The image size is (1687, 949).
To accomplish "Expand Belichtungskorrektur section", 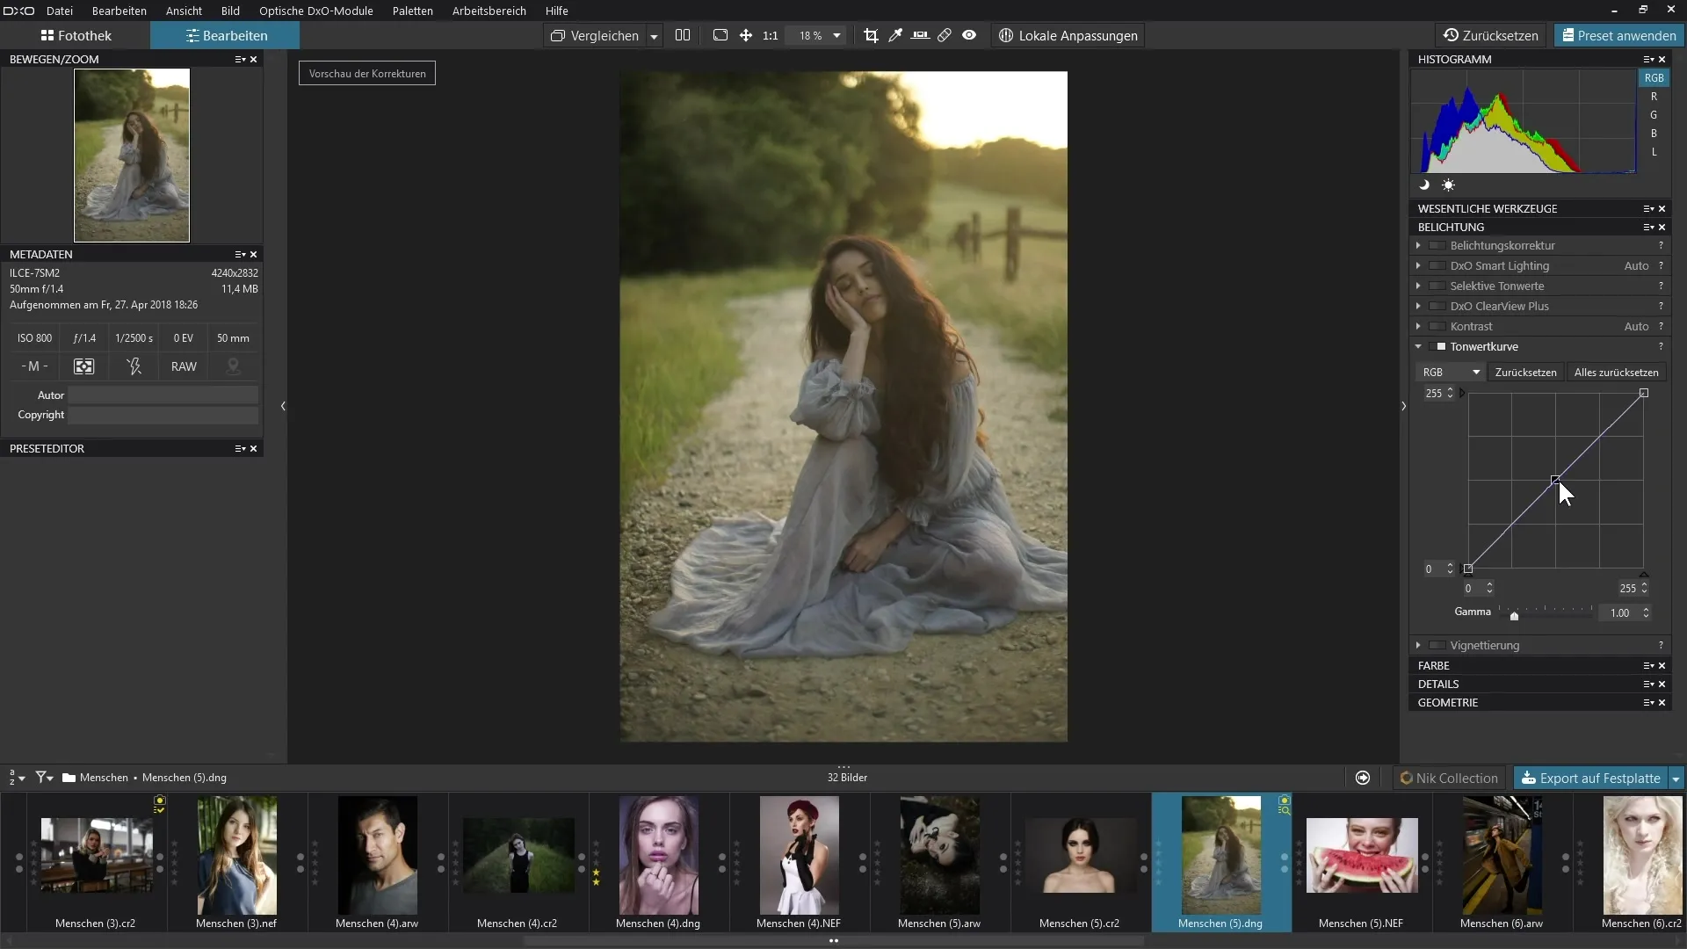I will click(1418, 245).
